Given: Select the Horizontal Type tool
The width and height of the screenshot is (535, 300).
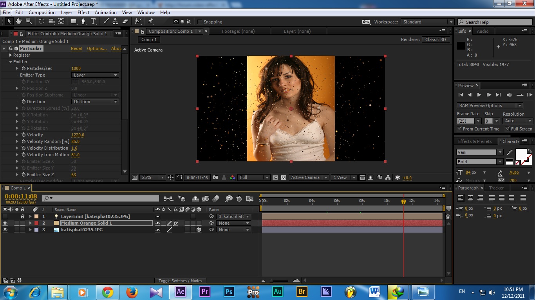Looking at the screenshot, I should (x=93, y=21).
